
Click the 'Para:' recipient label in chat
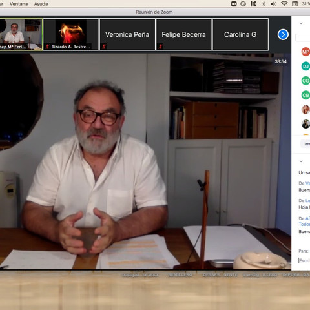tap(304, 251)
